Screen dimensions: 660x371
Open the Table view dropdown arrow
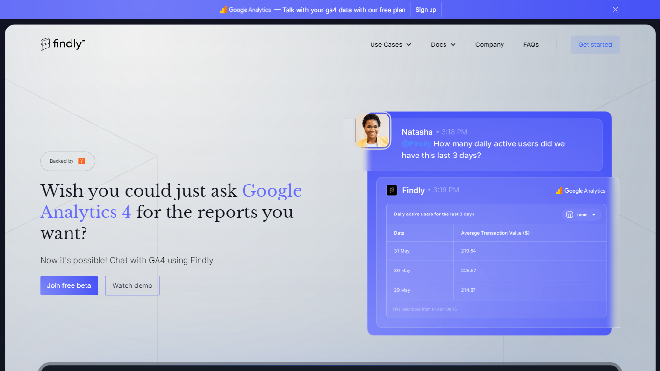click(594, 215)
